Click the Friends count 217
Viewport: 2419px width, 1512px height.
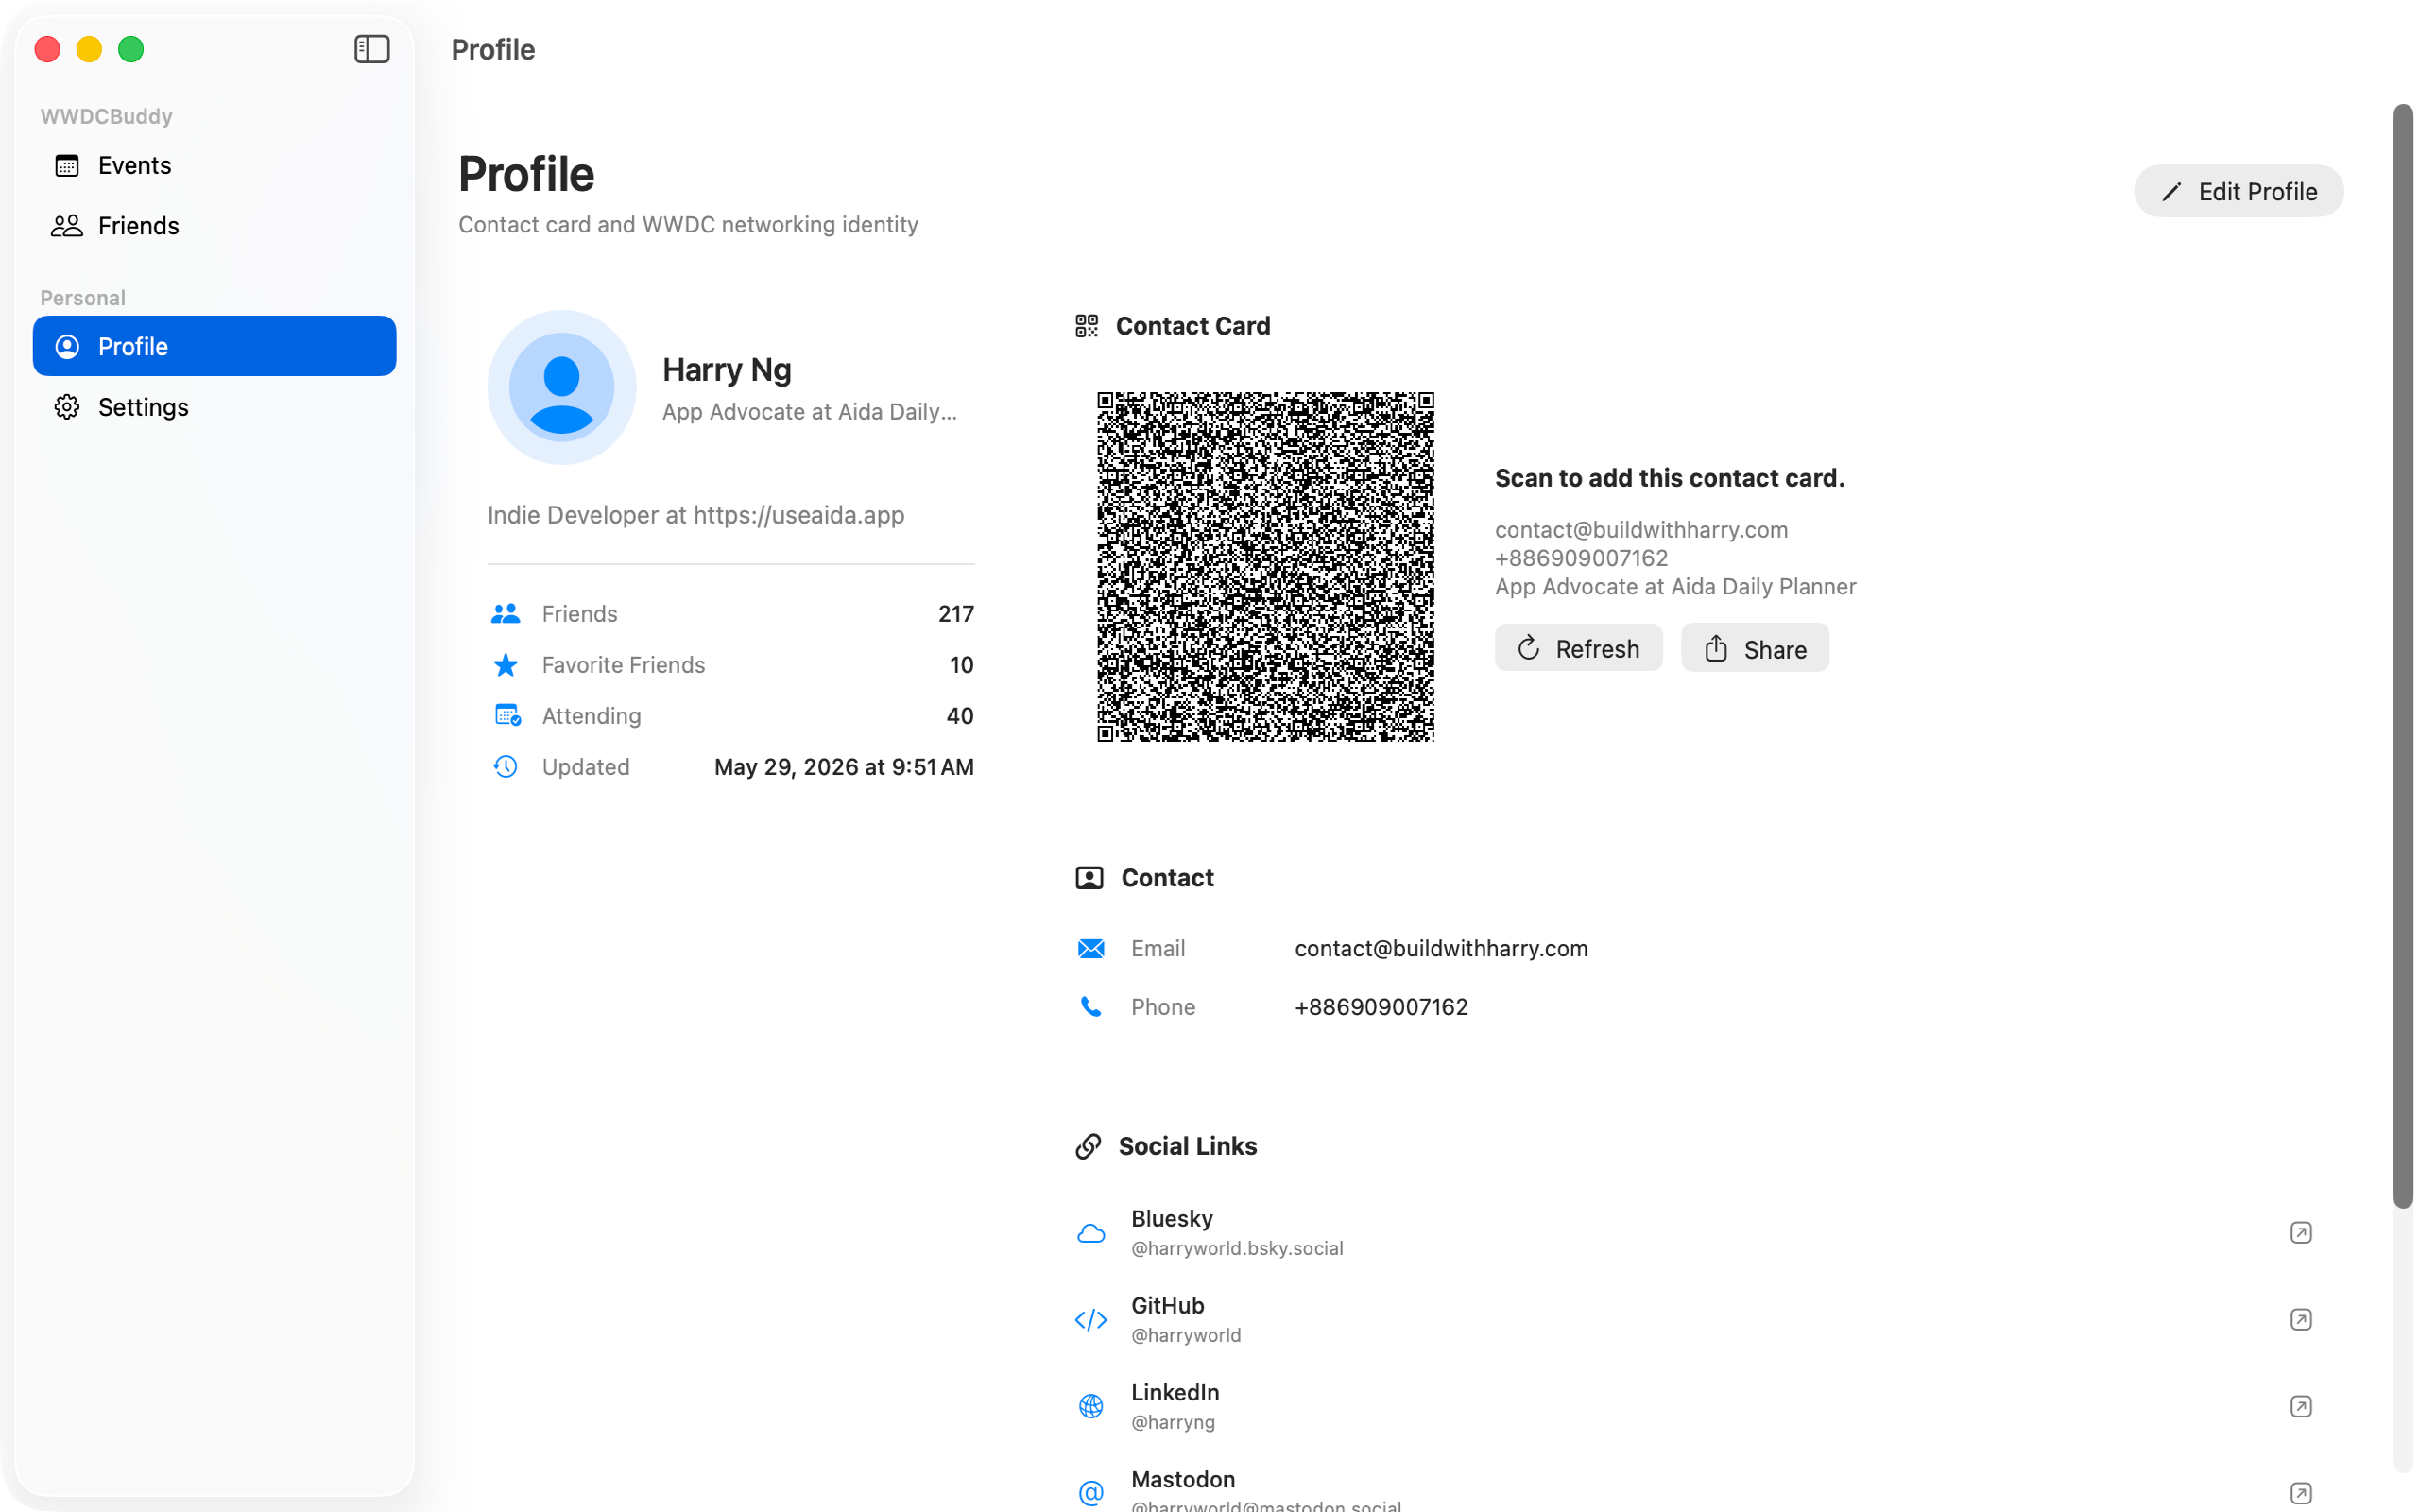pyautogui.click(x=955, y=614)
